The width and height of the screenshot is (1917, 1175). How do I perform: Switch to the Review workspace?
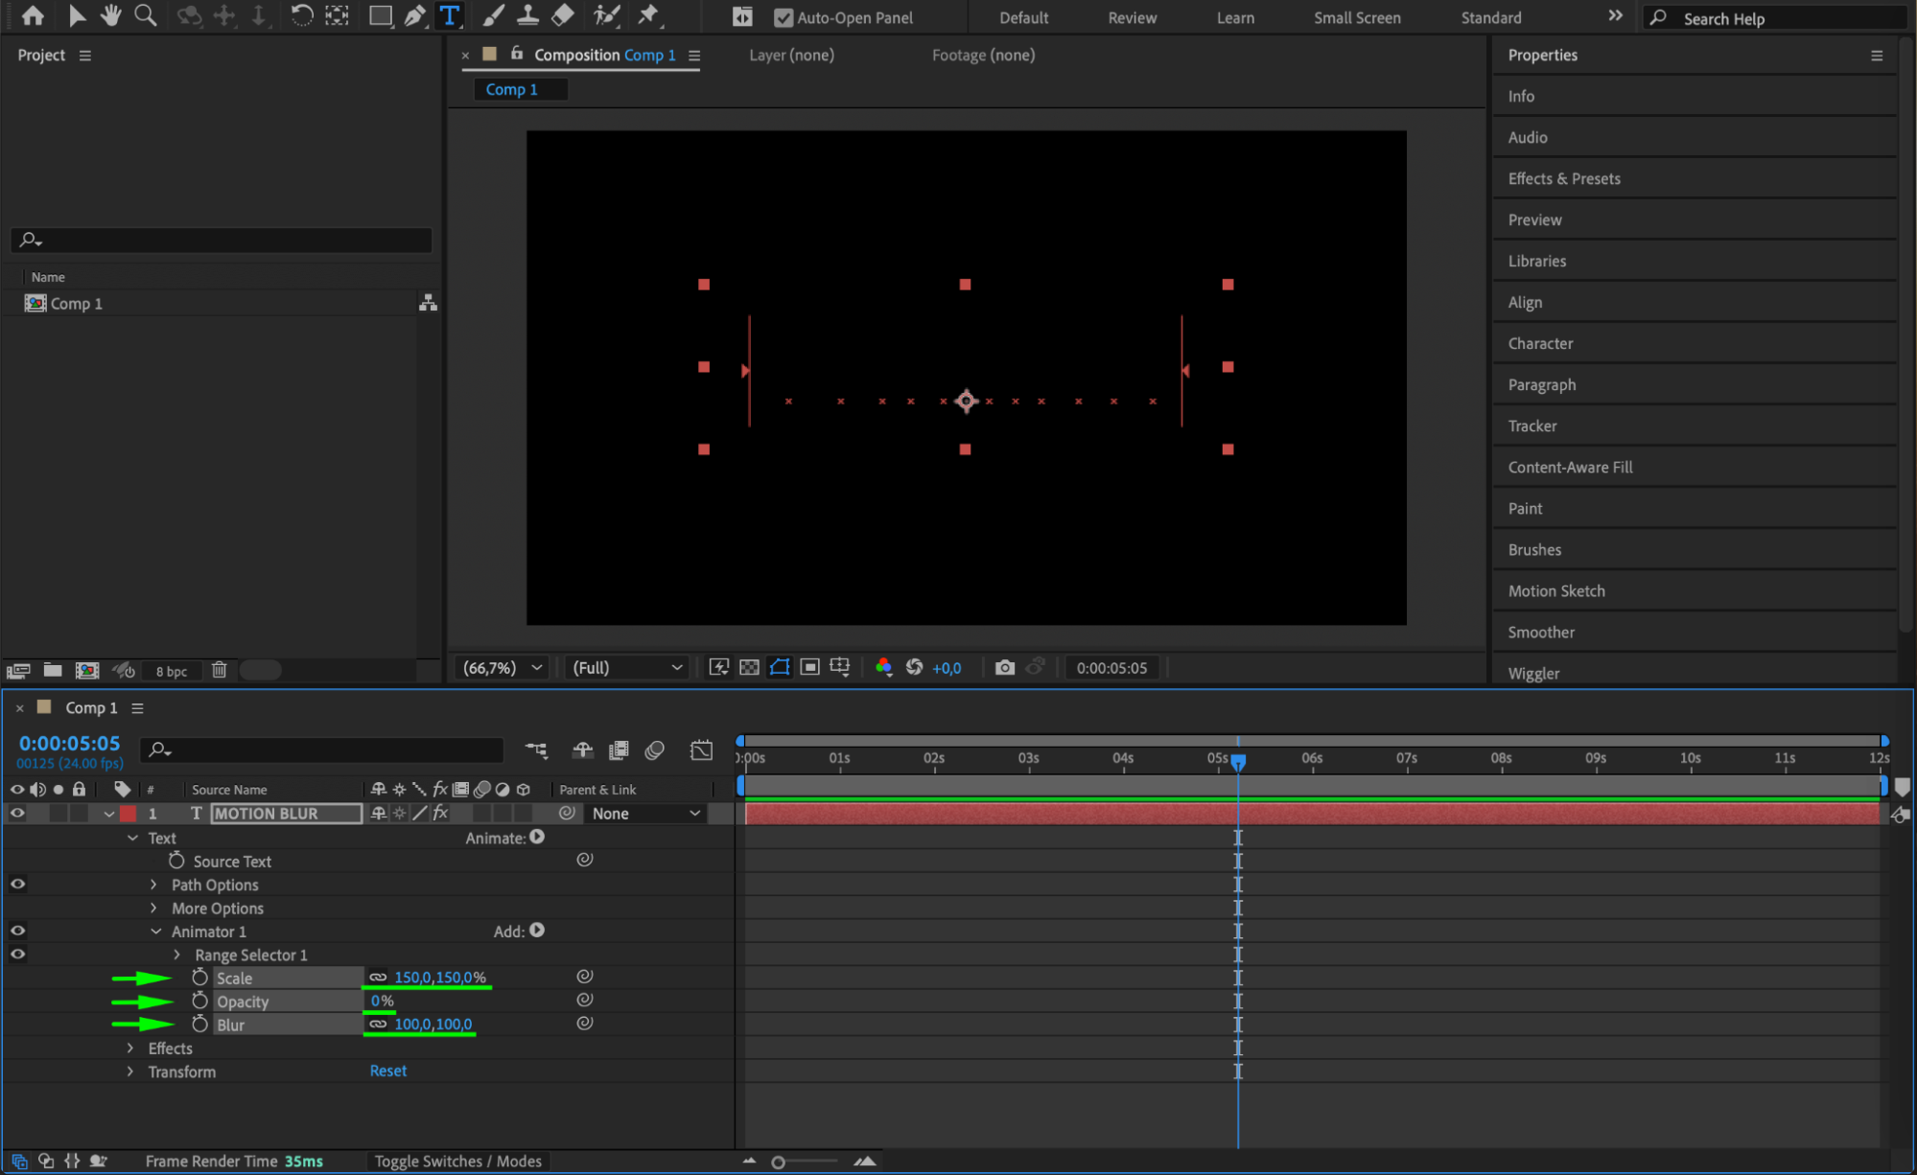point(1132,18)
